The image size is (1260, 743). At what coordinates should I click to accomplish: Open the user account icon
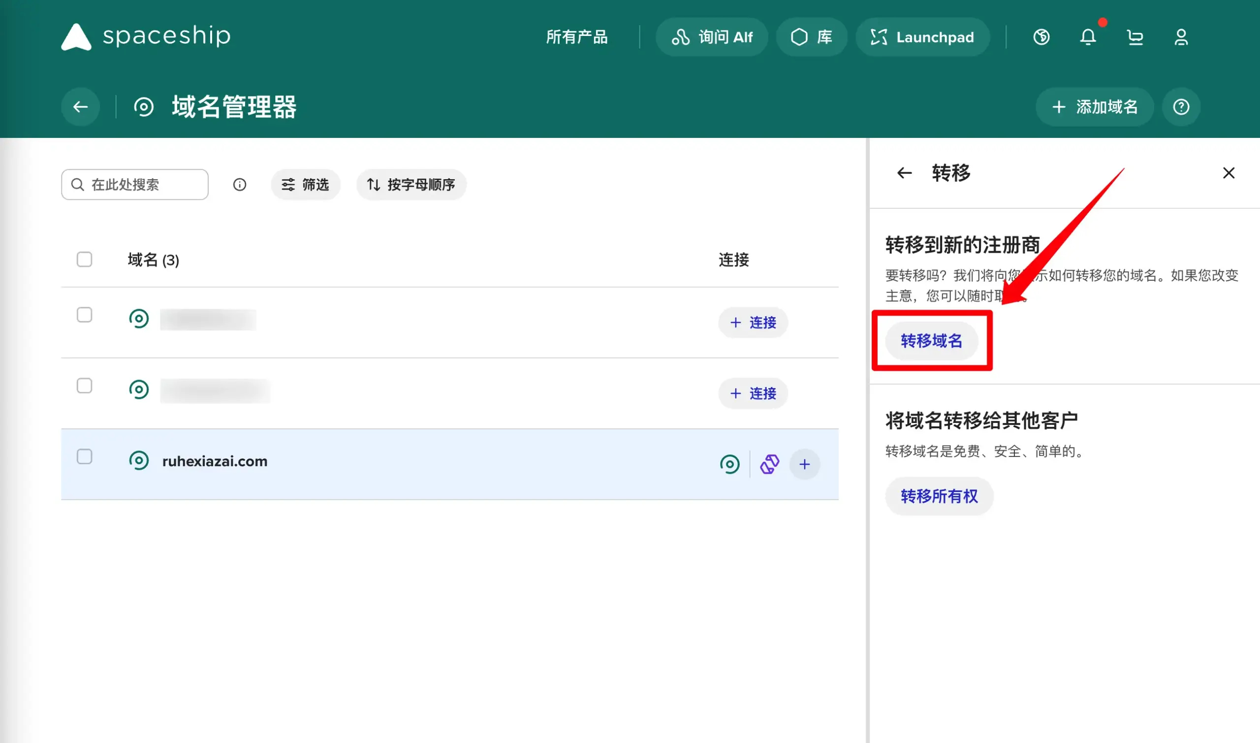(x=1181, y=37)
